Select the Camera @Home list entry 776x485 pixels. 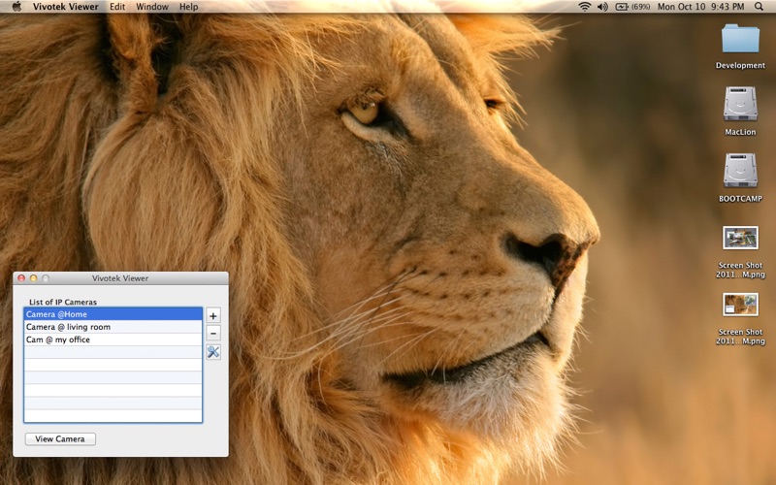tap(113, 313)
